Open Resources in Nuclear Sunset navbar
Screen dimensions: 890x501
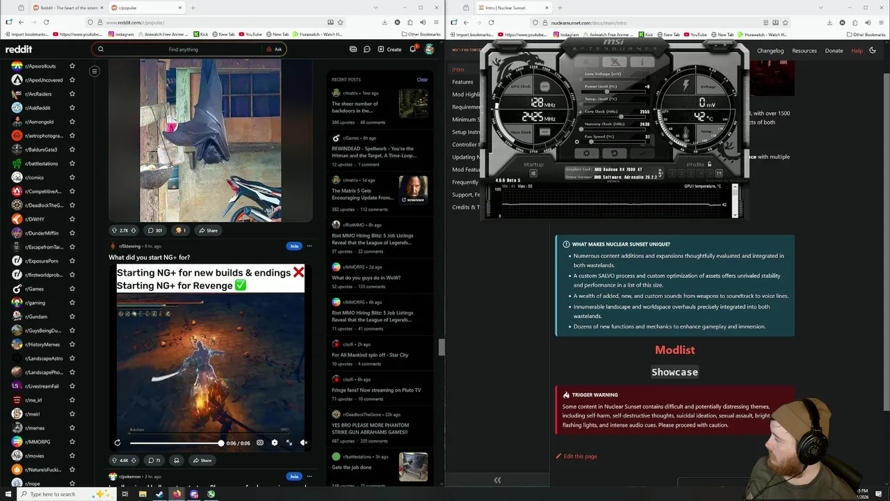[x=804, y=50]
